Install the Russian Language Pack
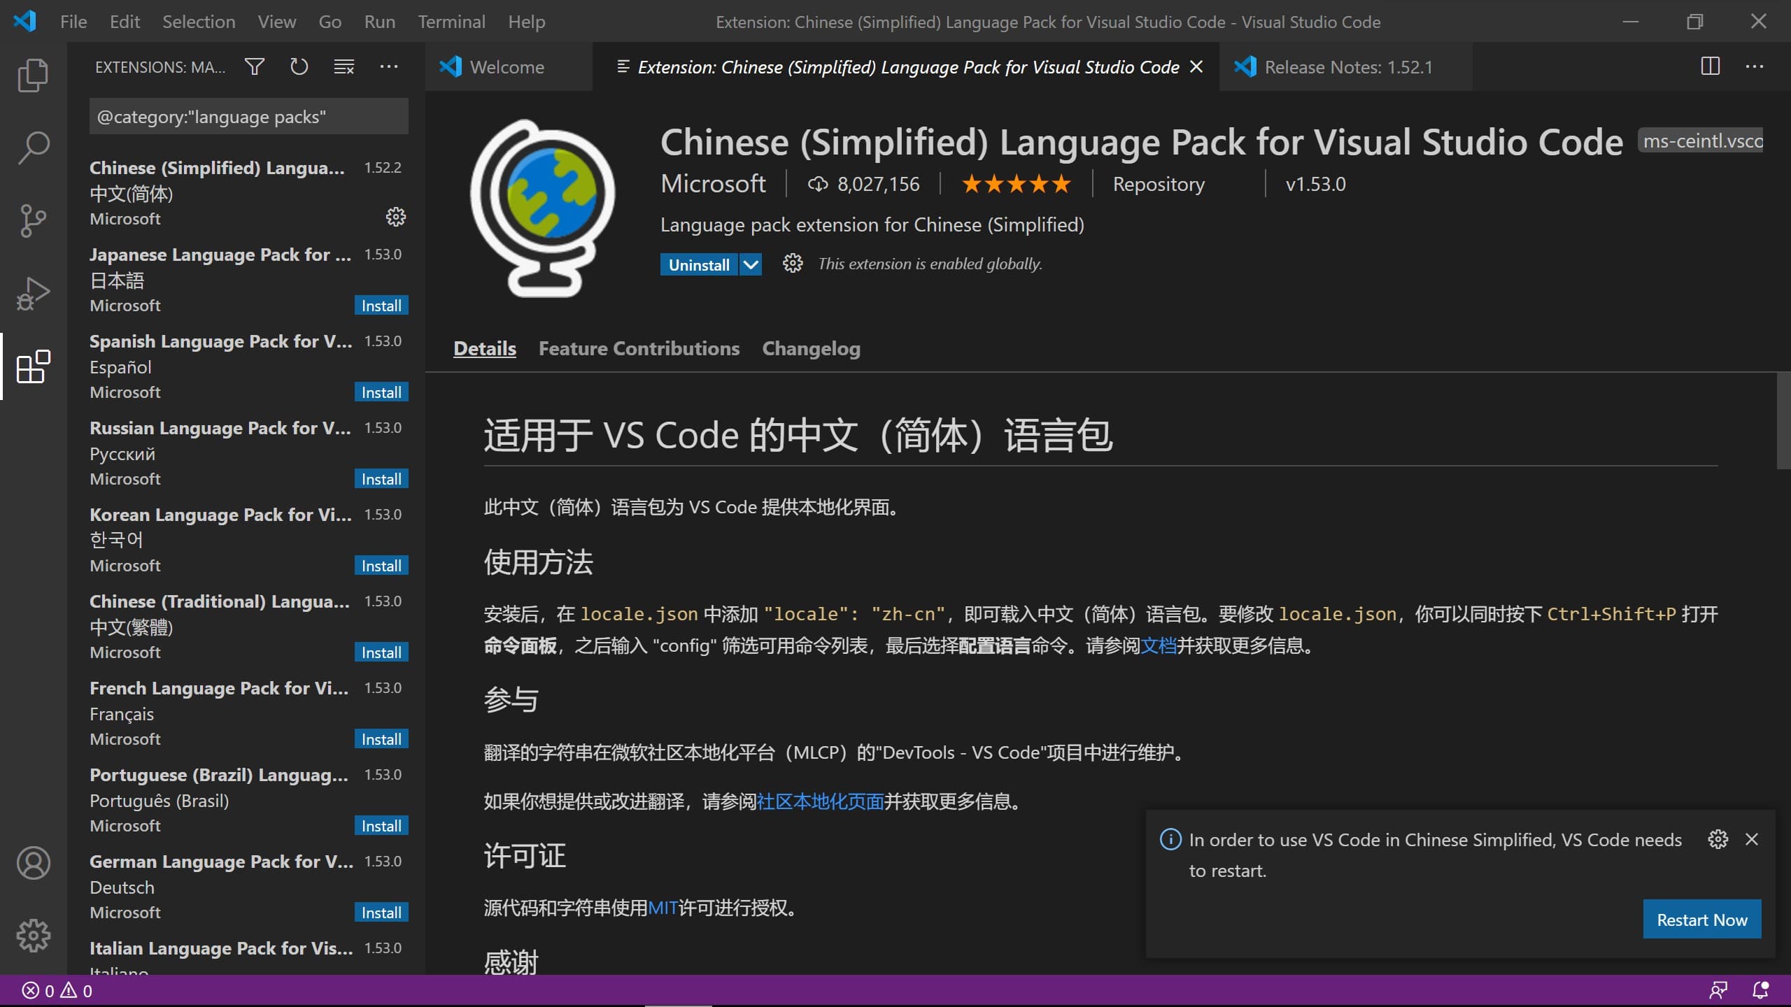The height and width of the screenshot is (1007, 1791). coord(381,479)
